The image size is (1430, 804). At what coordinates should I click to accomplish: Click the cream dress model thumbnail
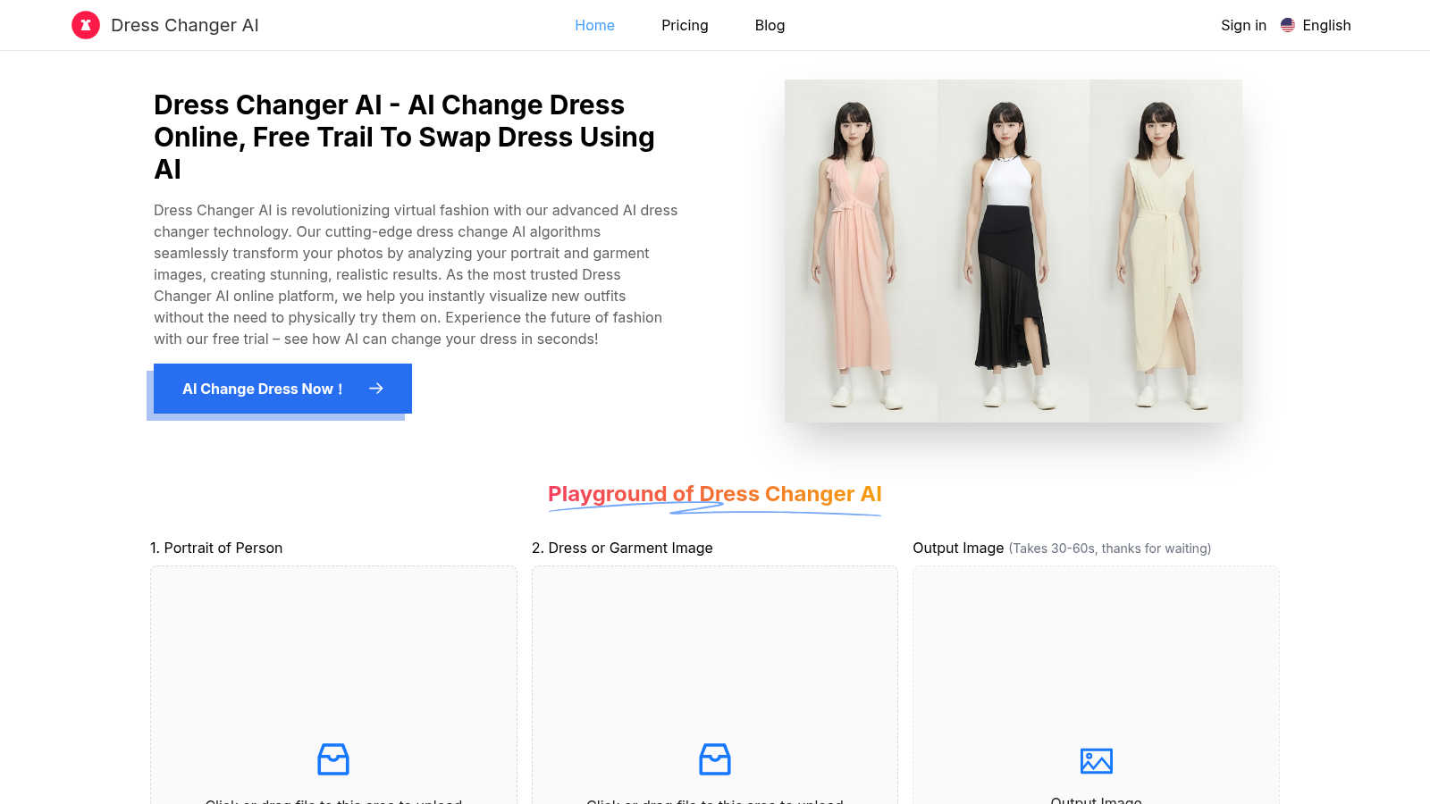click(x=1165, y=251)
